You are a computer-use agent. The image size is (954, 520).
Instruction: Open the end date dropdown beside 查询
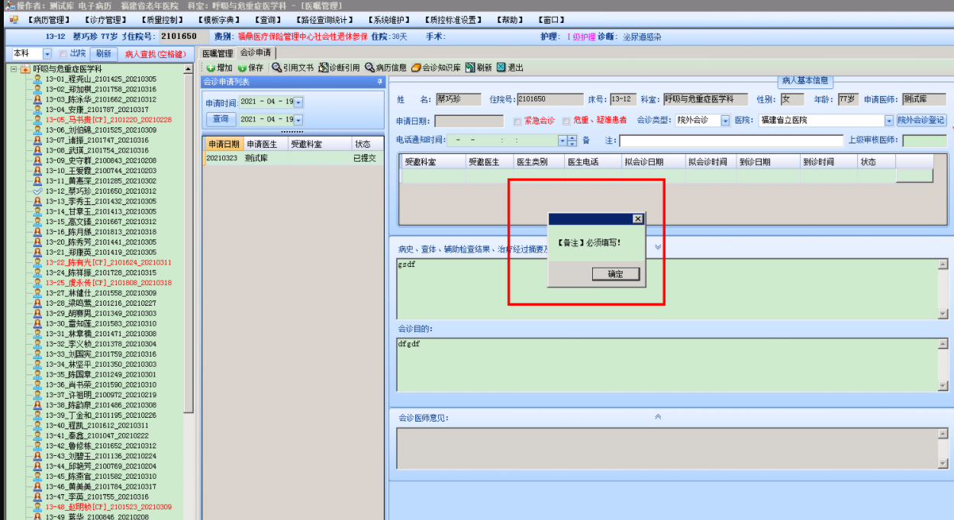click(298, 120)
